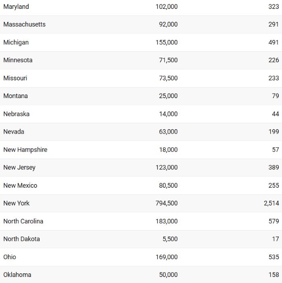
Task: Select Michigan's 155,000 value
Action: coord(166,42)
